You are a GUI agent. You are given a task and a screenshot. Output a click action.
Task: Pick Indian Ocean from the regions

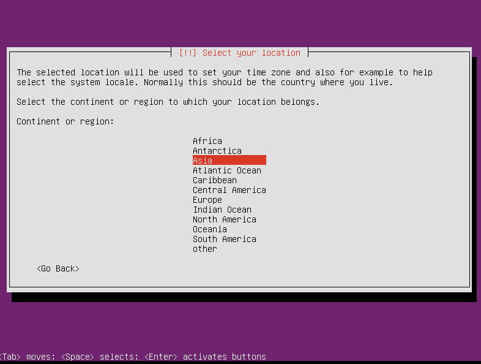click(222, 210)
